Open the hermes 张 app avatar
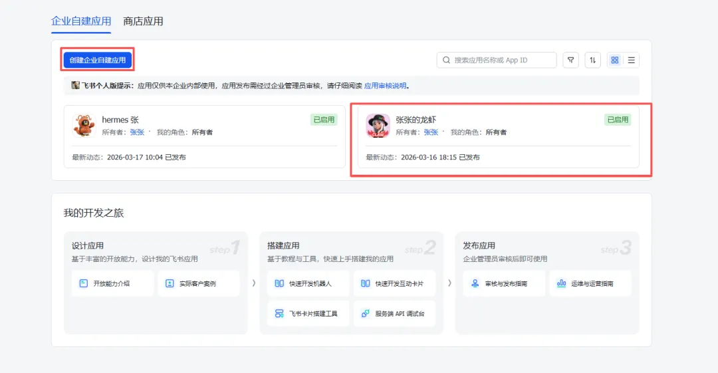The height and width of the screenshot is (373, 718). click(x=84, y=126)
